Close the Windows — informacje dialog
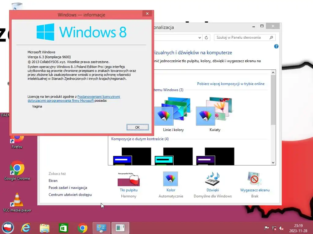This screenshot has width=313, height=234. click(x=147, y=13)
